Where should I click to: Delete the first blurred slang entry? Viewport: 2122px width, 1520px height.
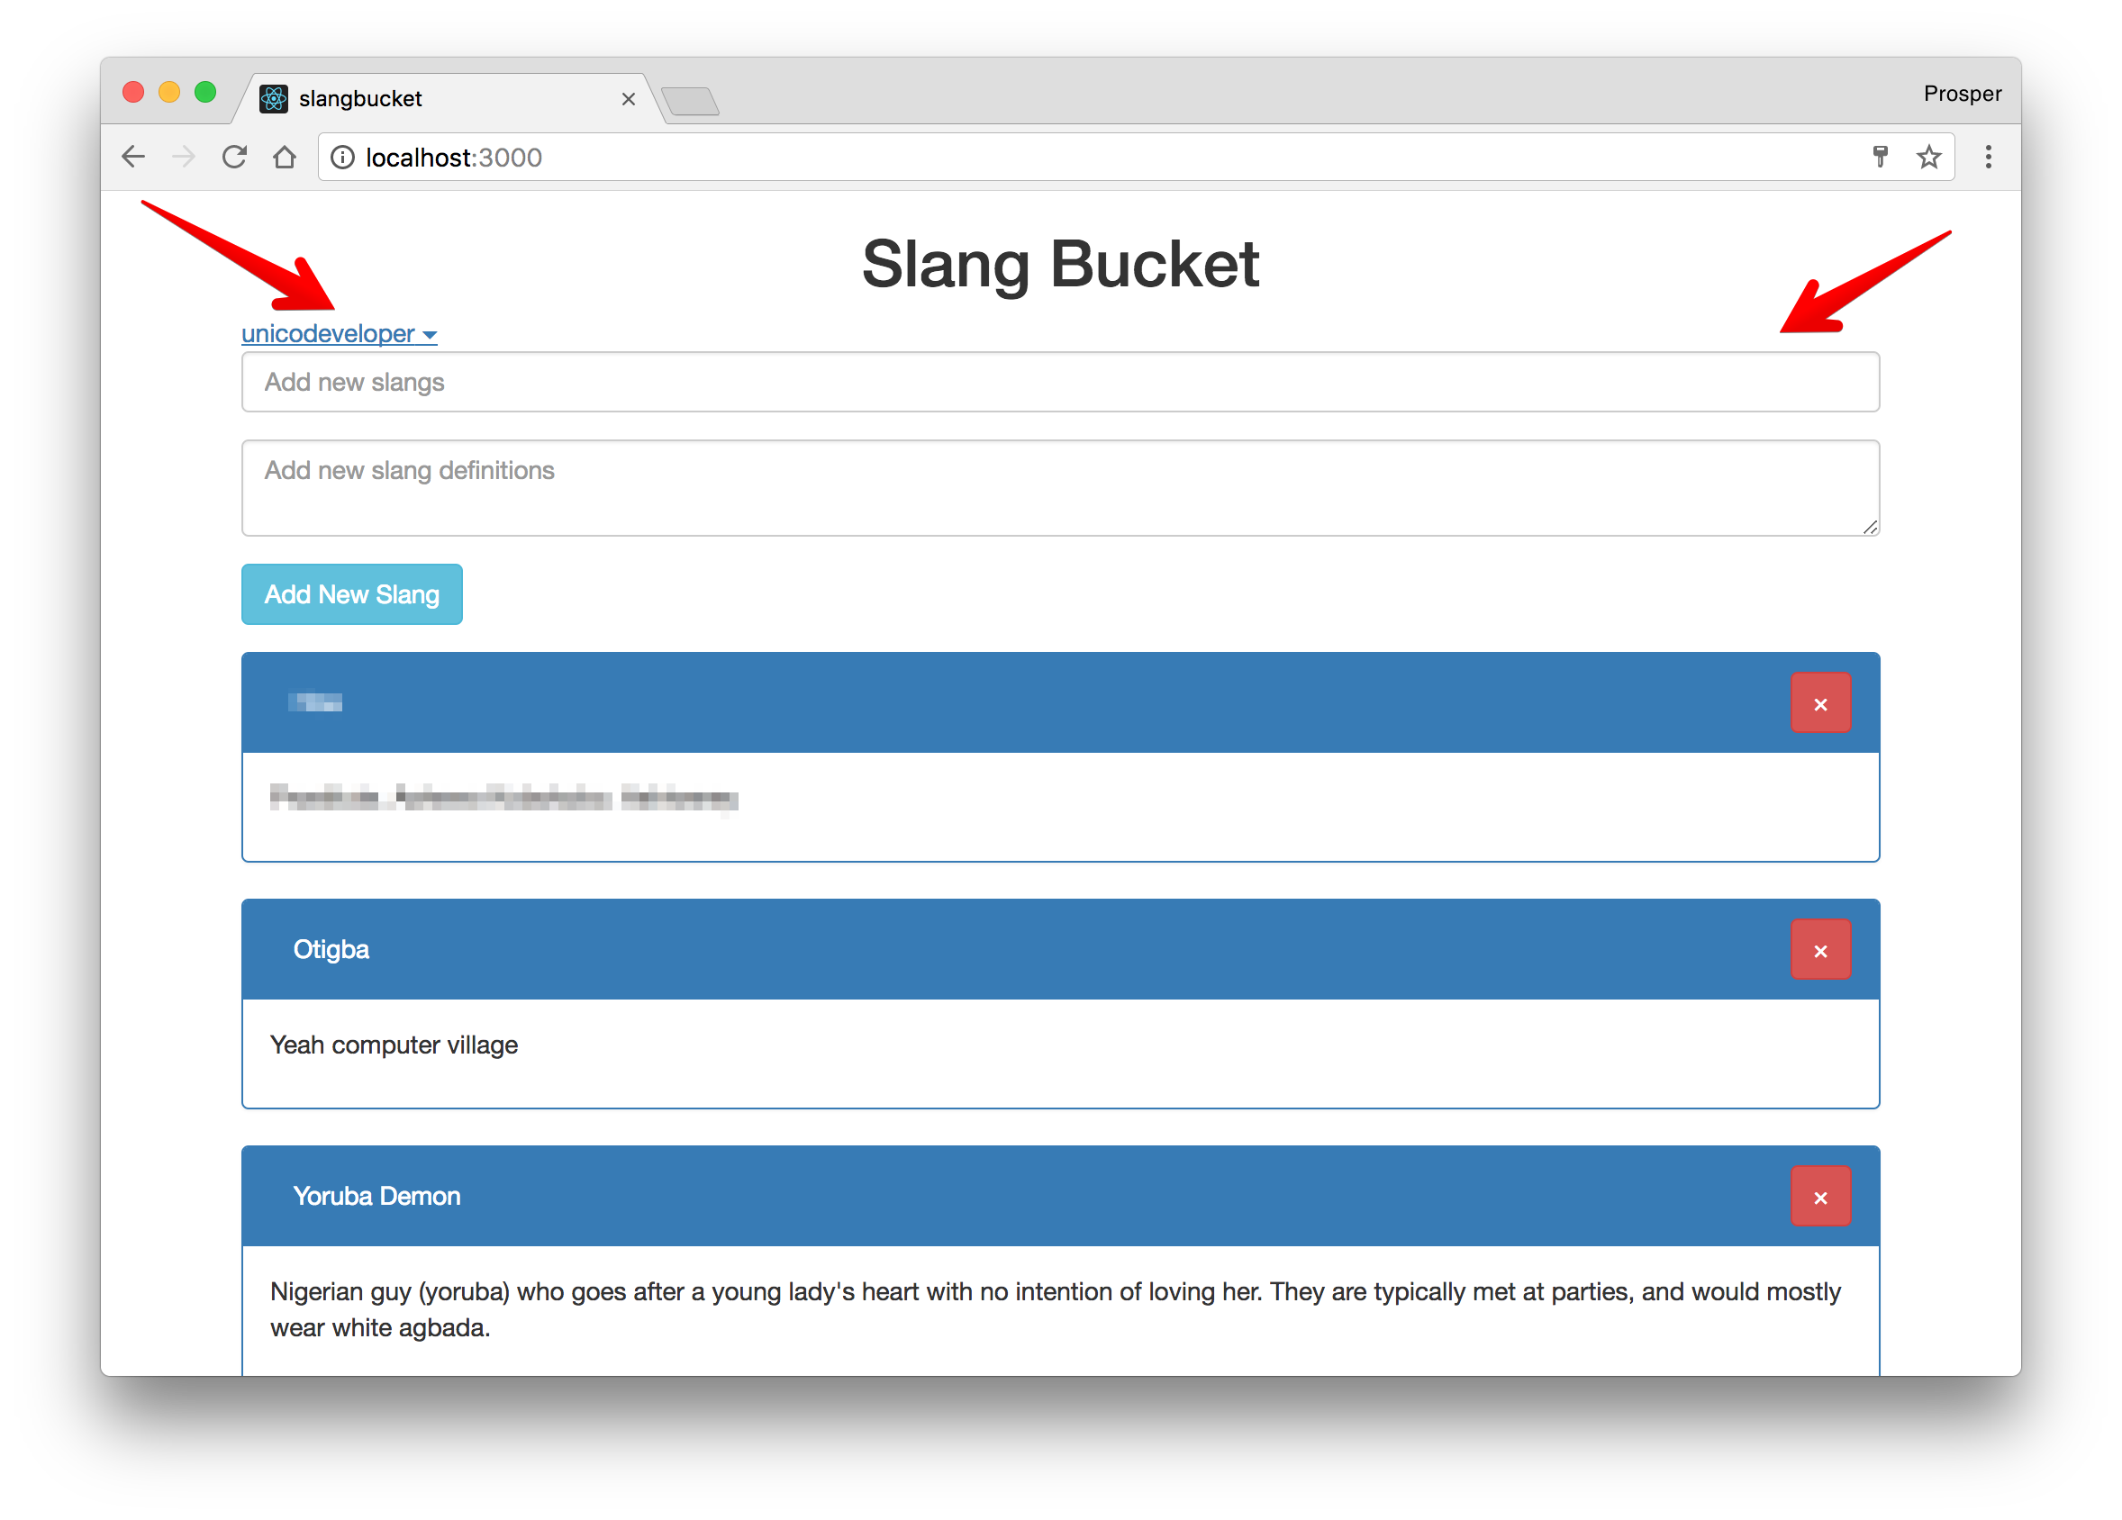[x=1819, y=703]
